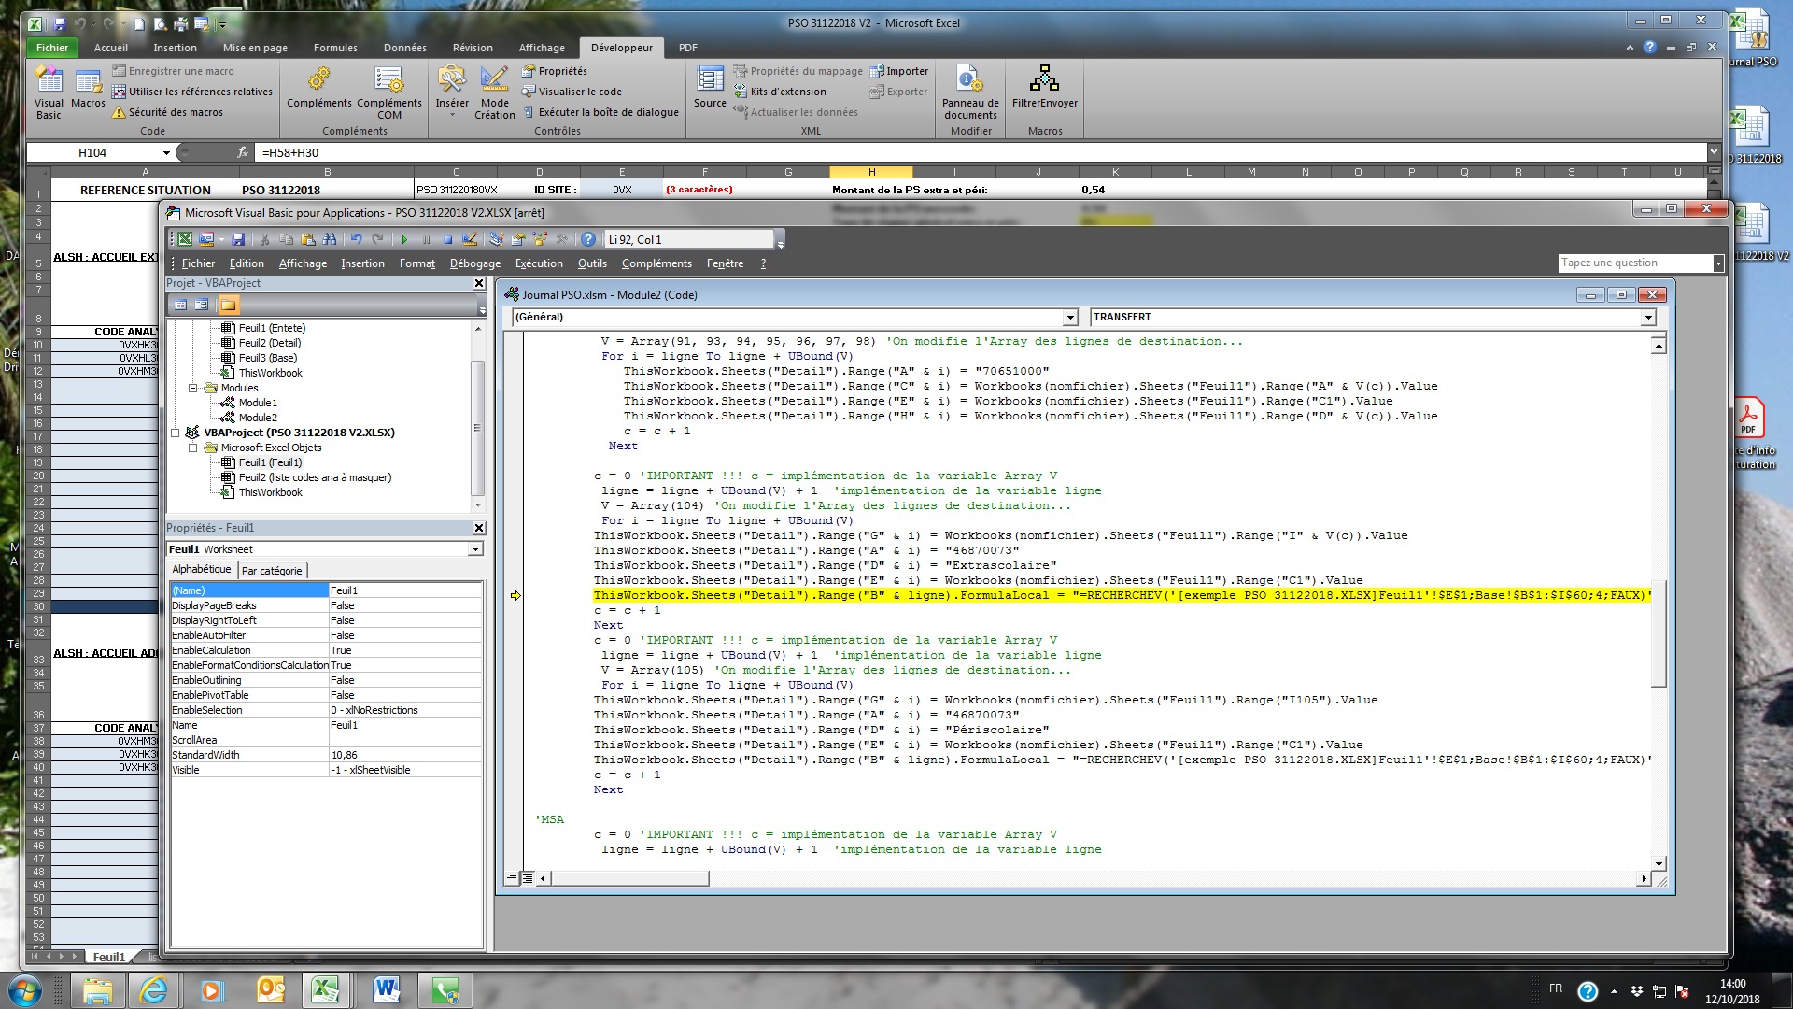Click the FiltrerEnvoyer macro button

coord(1045,88)
